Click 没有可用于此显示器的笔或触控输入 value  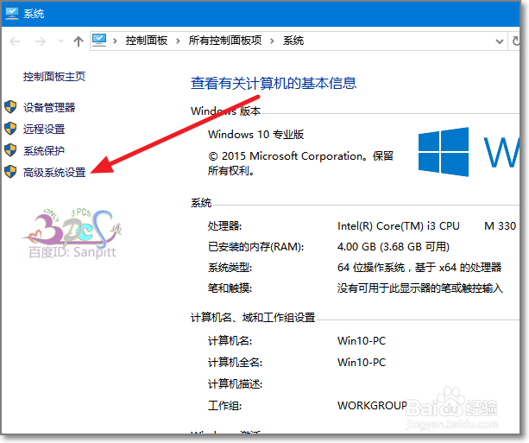pos(420,288)
